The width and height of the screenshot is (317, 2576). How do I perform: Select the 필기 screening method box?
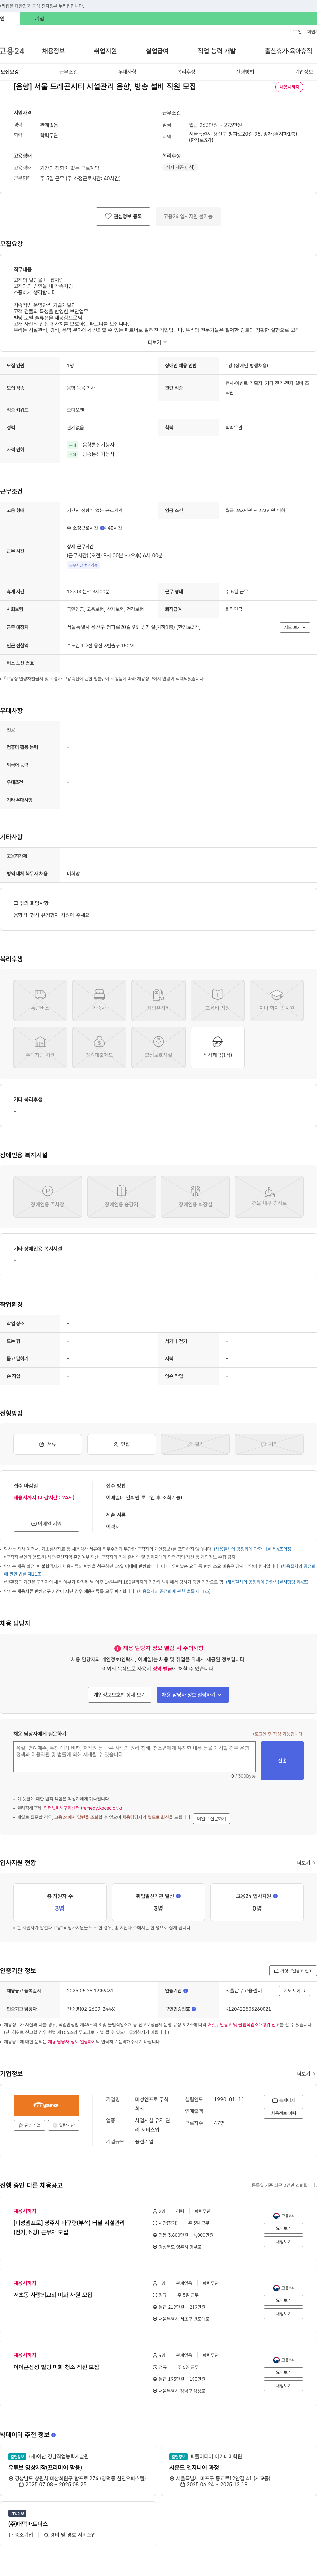tap(195, 1444)
